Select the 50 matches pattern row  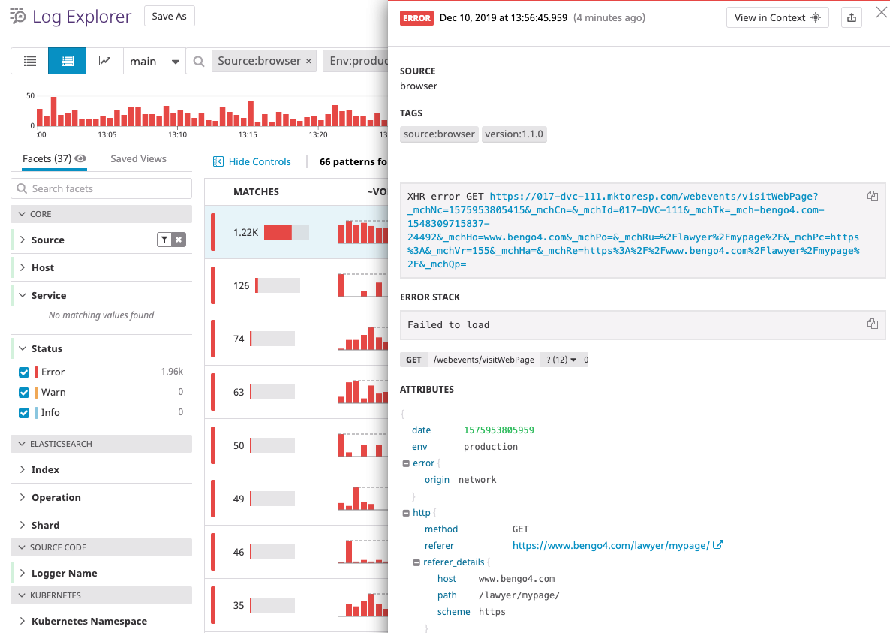click(x=296, y=446)
